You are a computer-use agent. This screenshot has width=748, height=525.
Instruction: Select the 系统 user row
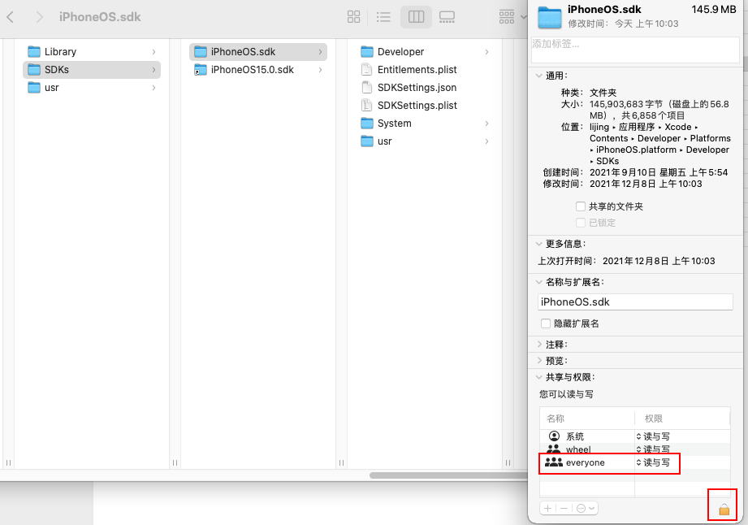635,436
